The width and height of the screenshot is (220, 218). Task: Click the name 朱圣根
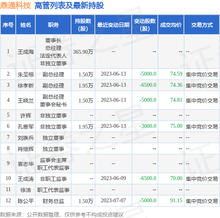[26, 74]
